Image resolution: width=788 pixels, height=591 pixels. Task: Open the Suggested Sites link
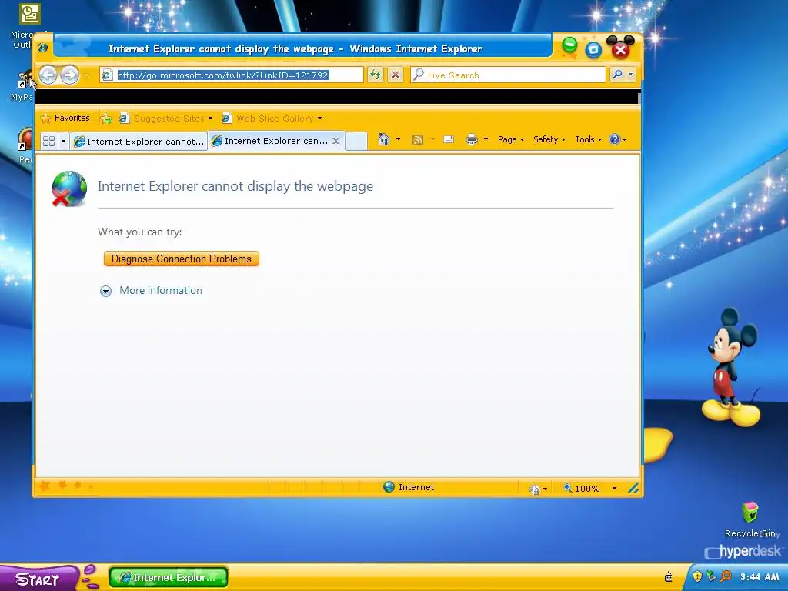coord(166,119)
